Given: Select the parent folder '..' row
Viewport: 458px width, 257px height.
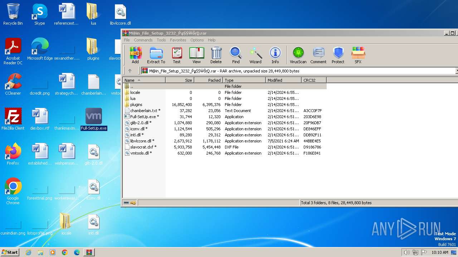Looking at the screenshot, I should (224, 86).
